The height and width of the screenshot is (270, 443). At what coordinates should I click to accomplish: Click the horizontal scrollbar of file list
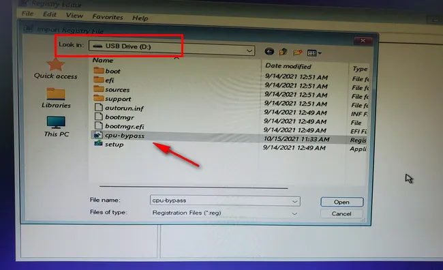click(x=194, y=187)
